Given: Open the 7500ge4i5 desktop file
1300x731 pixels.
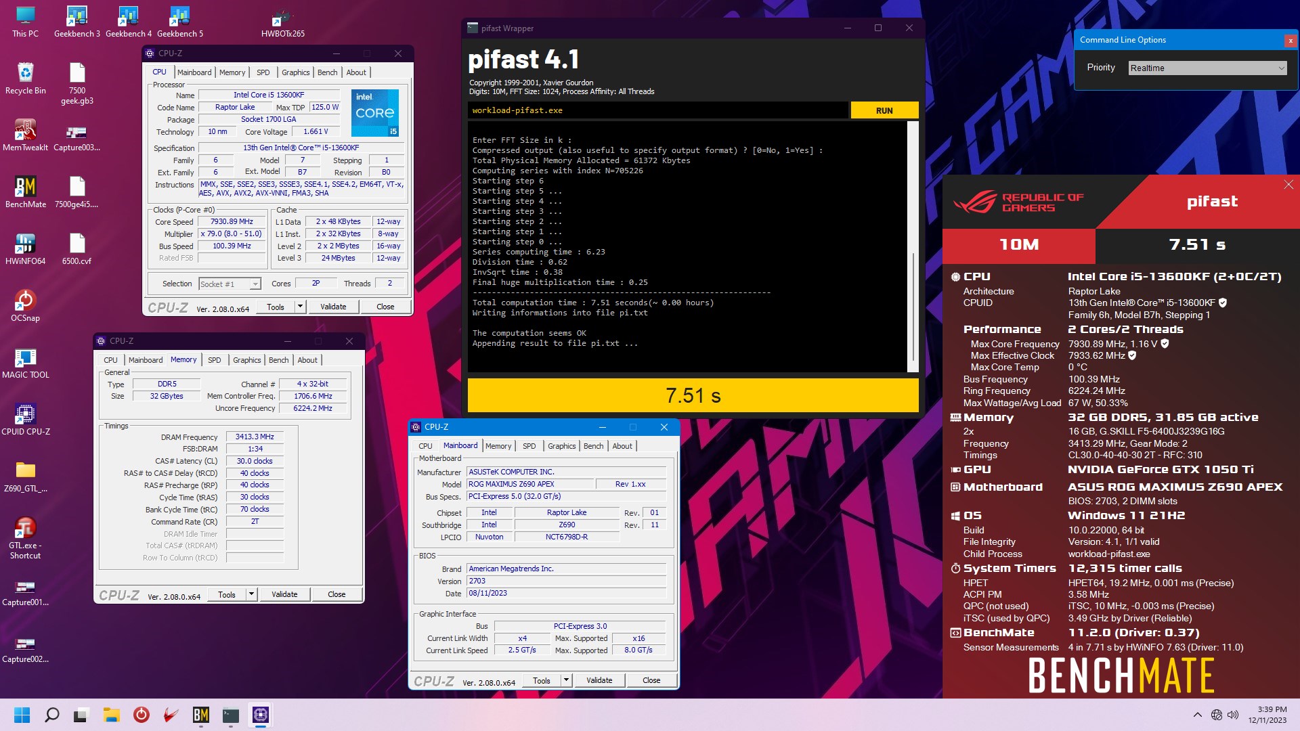Looking at the screenshot, I should [x=77, y=192].
